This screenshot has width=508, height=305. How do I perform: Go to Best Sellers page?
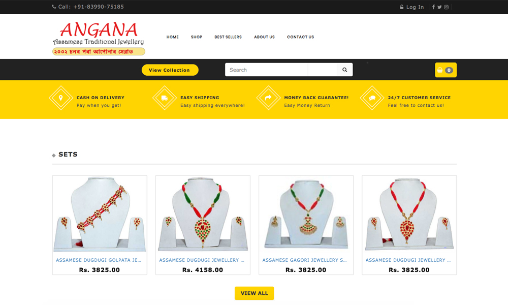228,37
